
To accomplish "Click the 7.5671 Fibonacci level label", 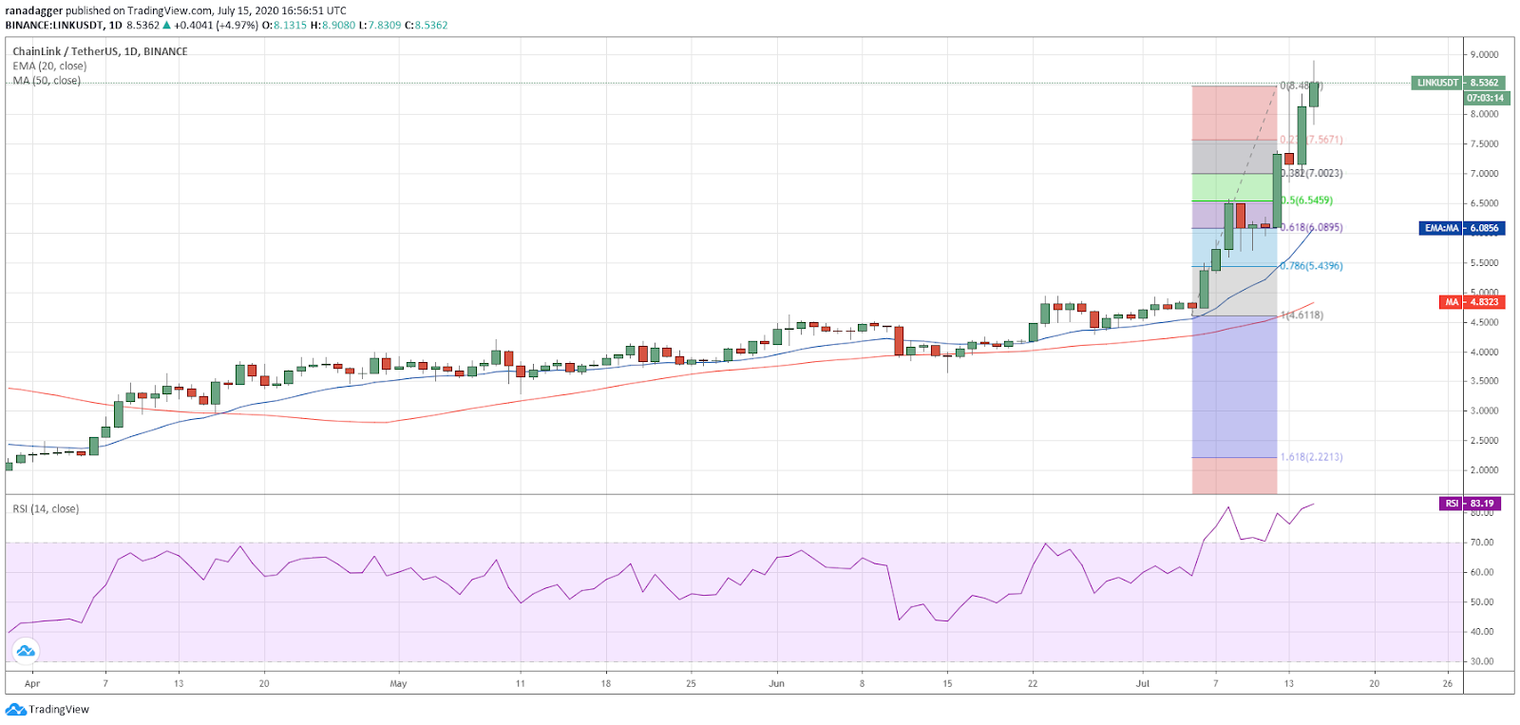I will (1311, 140).
